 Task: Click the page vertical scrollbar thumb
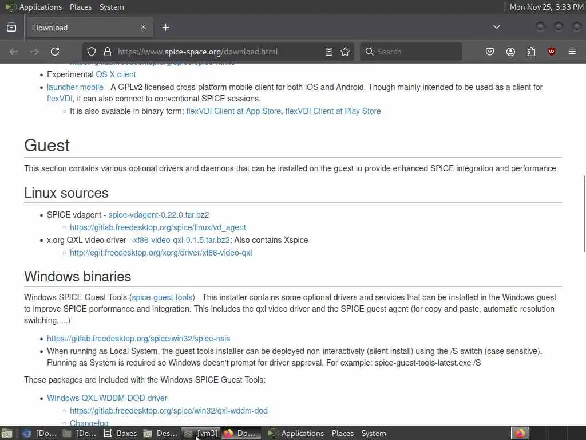[584, 213]
